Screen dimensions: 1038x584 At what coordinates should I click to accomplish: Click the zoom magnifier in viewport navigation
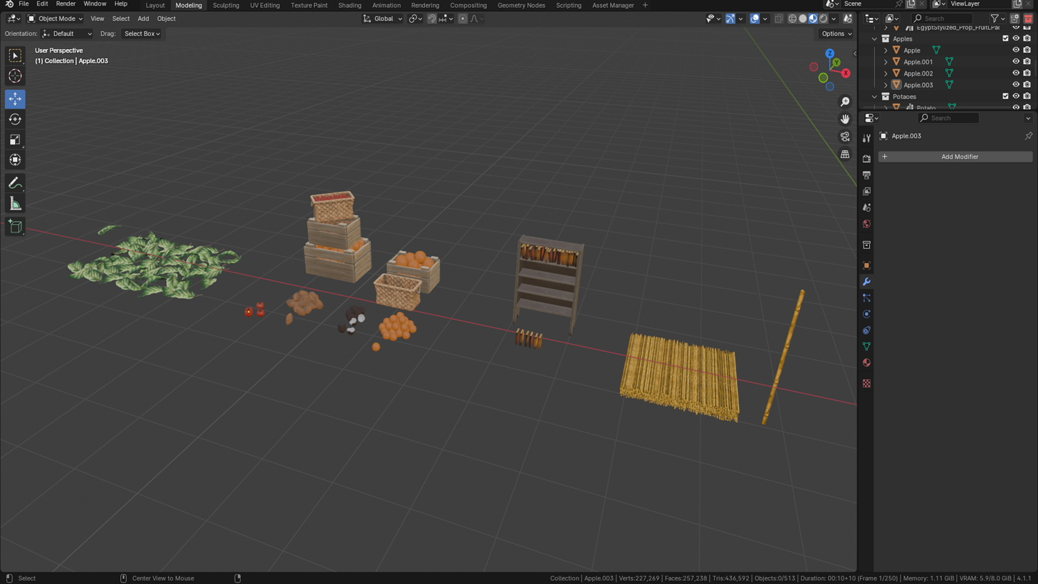[x=845, y=102]
